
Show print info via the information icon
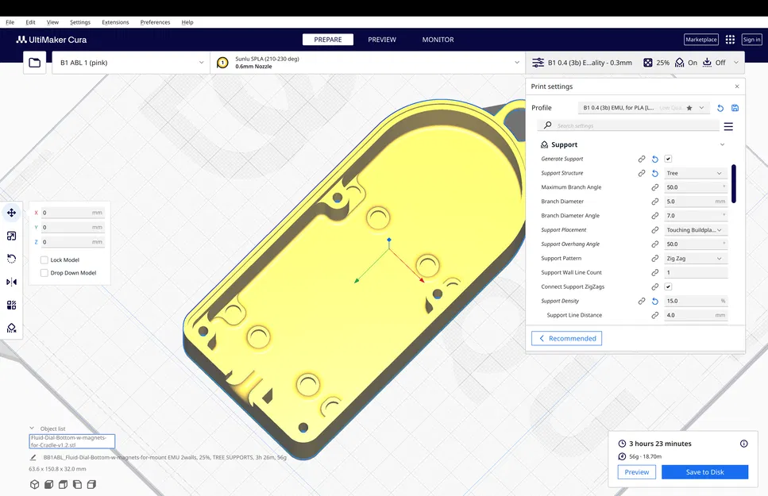coord(743,444)
